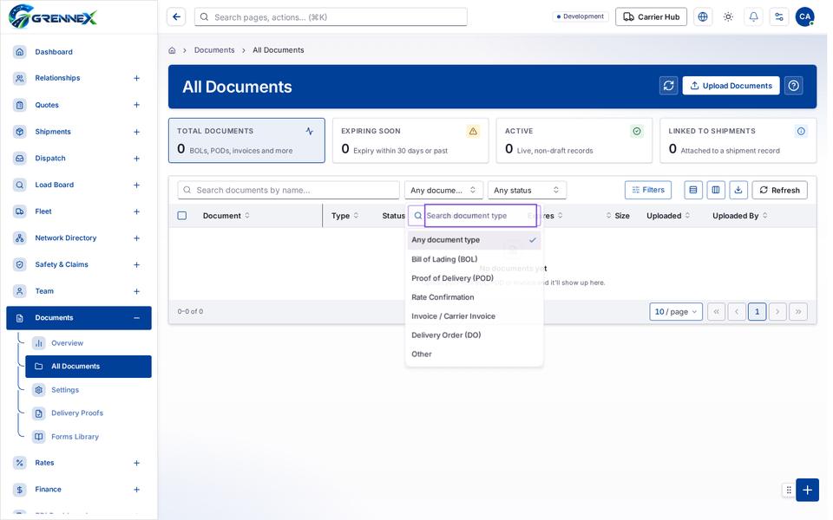The image size is (833, 520).
Task: Focus the Search documents by name field
Action: [x=288, y=190]
